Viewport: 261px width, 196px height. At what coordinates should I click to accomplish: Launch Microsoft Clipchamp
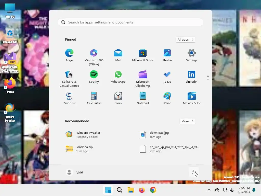[143, 79]
